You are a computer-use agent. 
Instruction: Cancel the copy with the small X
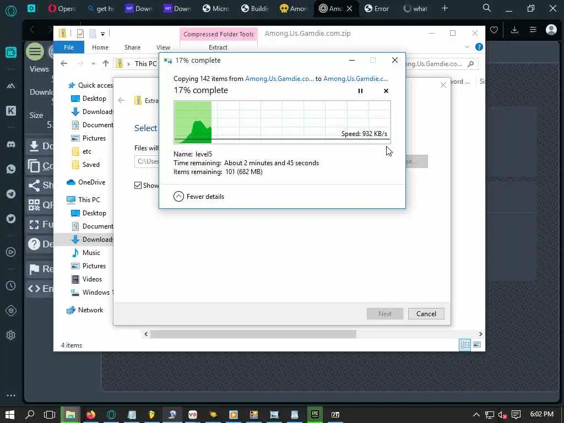point(386,91)
